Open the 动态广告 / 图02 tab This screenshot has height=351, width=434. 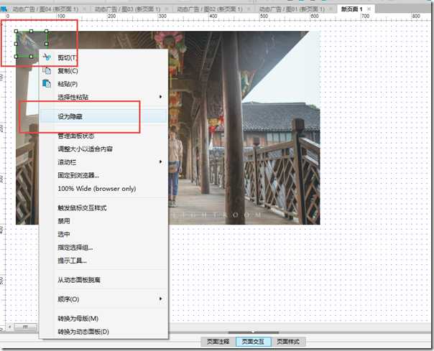[x=210, y=9]
